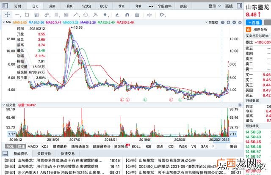Switch to 60分 chart tab
The width and height of the screenshot is (271, 175).
(x=104, y=6)
